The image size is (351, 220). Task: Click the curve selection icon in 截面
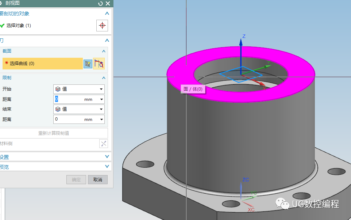[x=99, y=64]
